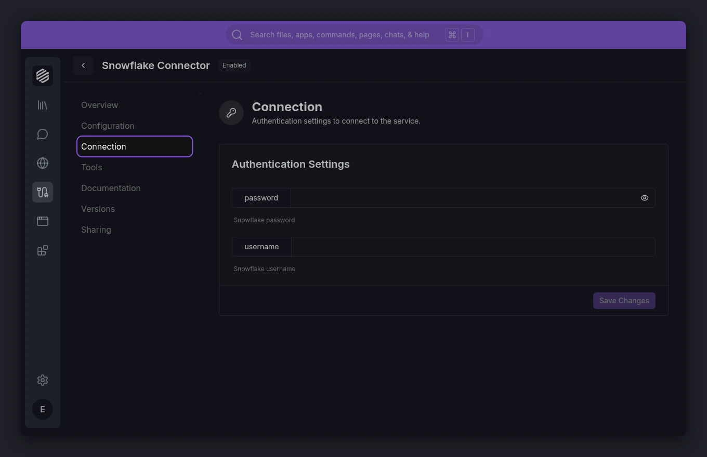This screenshot has height=457, width=707.
Task: Click into the username input field
Action: pyautogui.click(x=473, y=247)
